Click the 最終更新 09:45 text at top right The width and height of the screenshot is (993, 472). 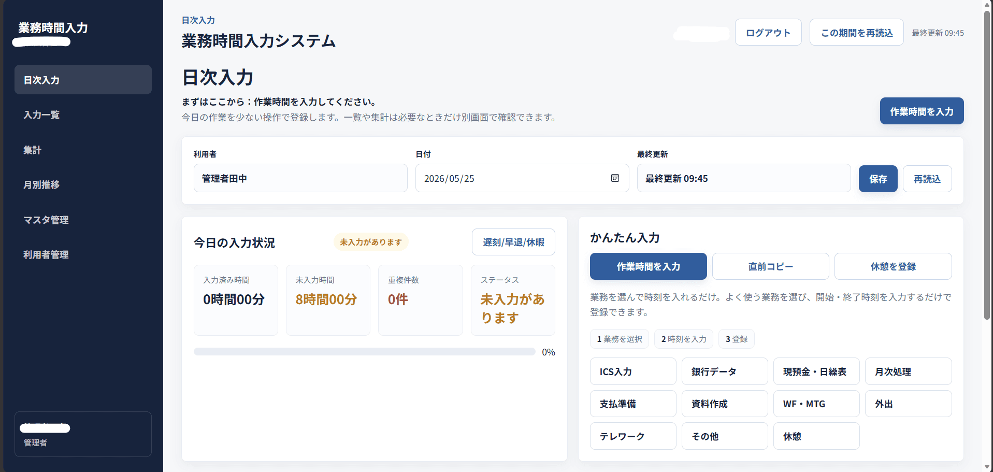point(938,33)
